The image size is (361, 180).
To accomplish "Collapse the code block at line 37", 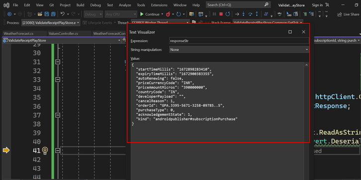I will pyautogui.click(x=58, y=115).
